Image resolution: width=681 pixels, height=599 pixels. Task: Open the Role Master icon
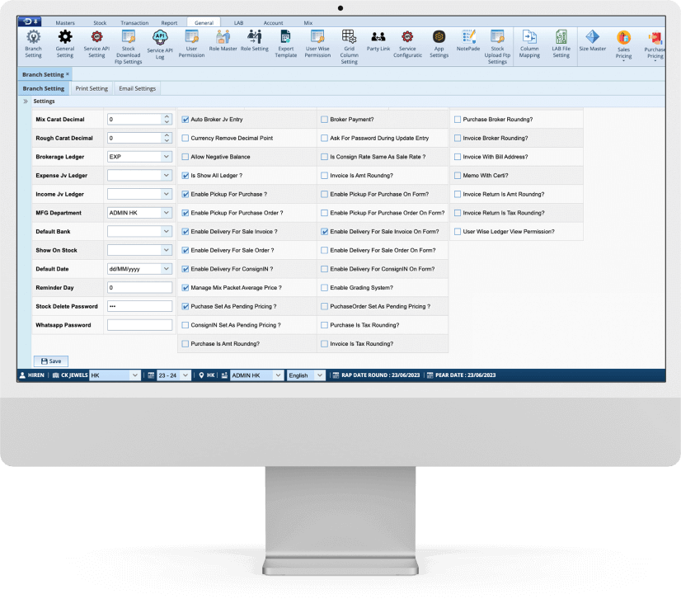(x=223, y=38)
